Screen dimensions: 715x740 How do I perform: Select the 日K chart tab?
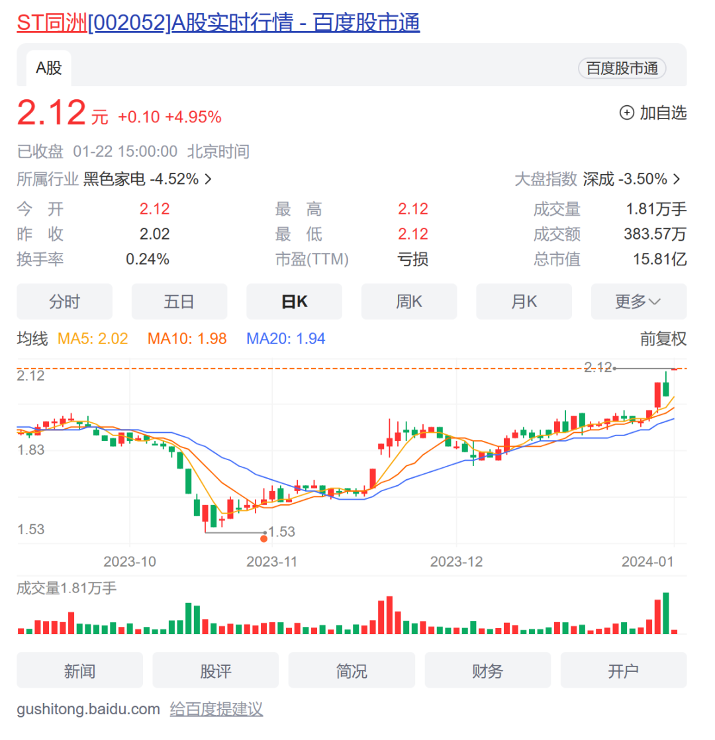(294, 302)
